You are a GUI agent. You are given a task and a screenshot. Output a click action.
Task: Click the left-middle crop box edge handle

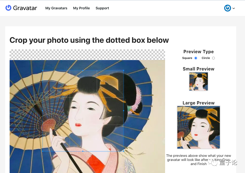pos(43,111)
